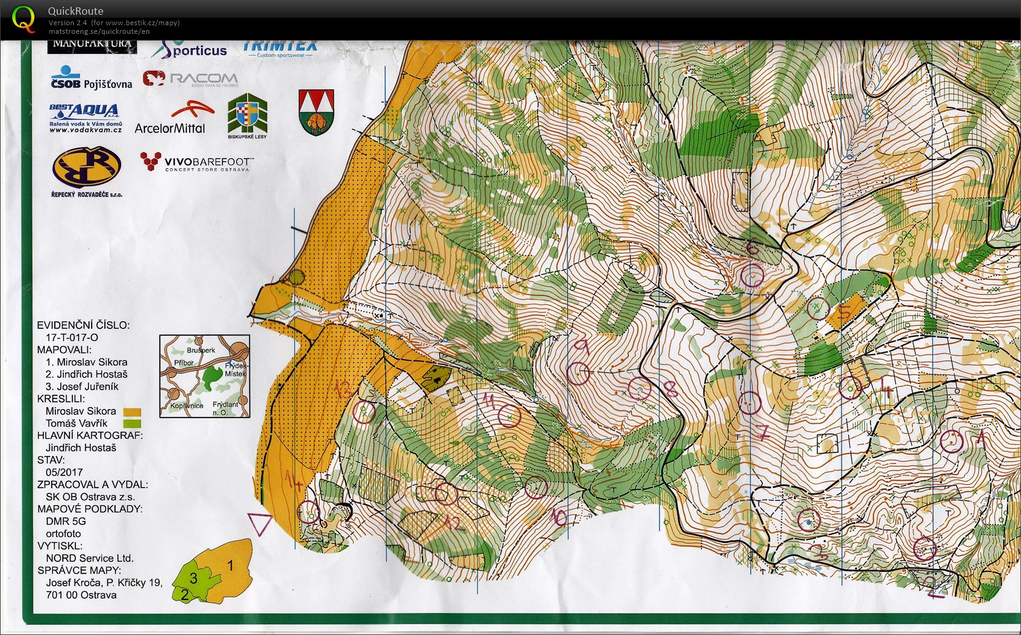Click the 'HLAVNÍ KARTOGRAF:' heading
1021x635 pixels.
point(90,435)
